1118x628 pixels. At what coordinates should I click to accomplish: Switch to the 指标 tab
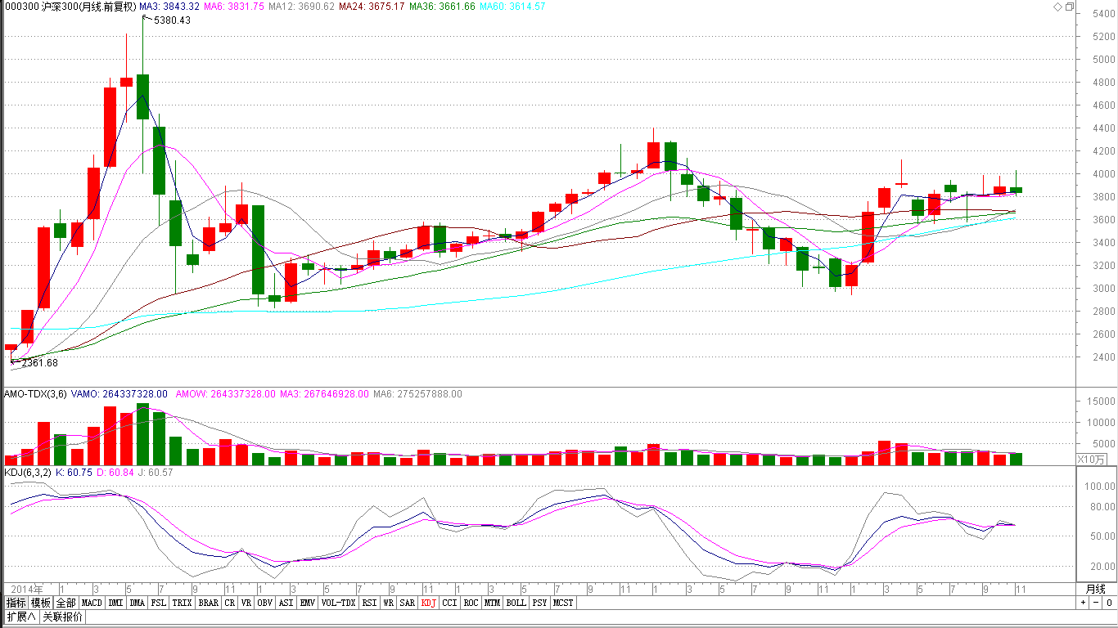16,603
